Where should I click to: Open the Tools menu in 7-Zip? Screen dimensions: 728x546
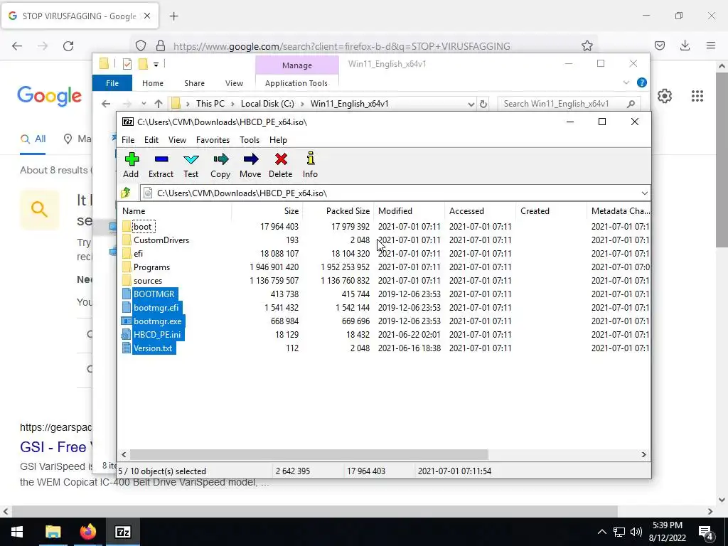(250, 140)
